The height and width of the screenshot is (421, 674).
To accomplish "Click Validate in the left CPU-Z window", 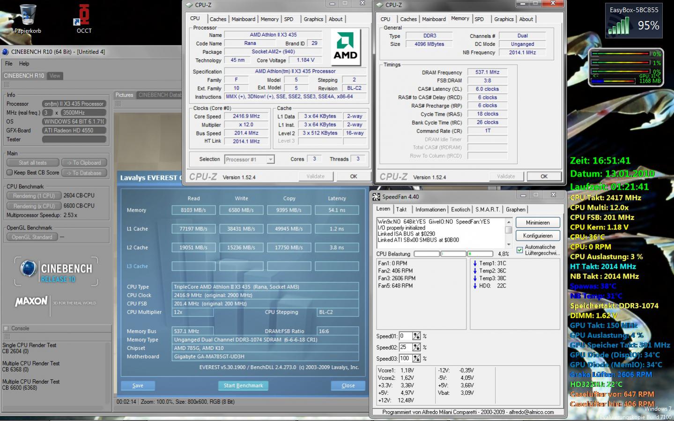I will point(316,177).
